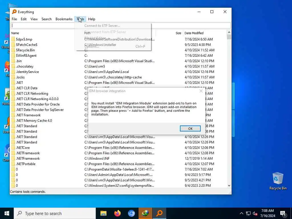
Task: Click path starting 'C:\ProgramData\Mozilla-1de4eec8'
Action: click(x=119, y=169)
